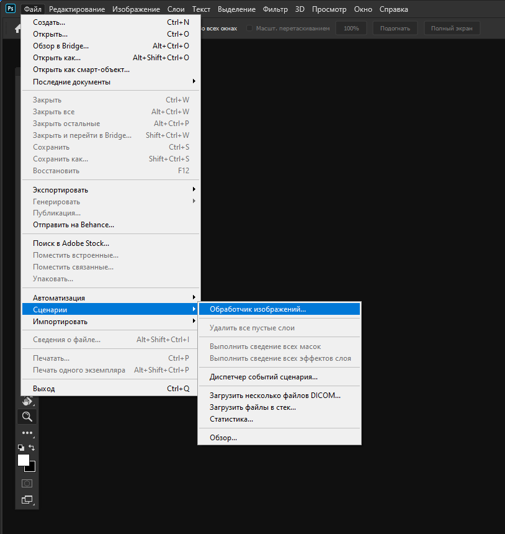Click greyed Сохранить как... entry

(110, 159)
